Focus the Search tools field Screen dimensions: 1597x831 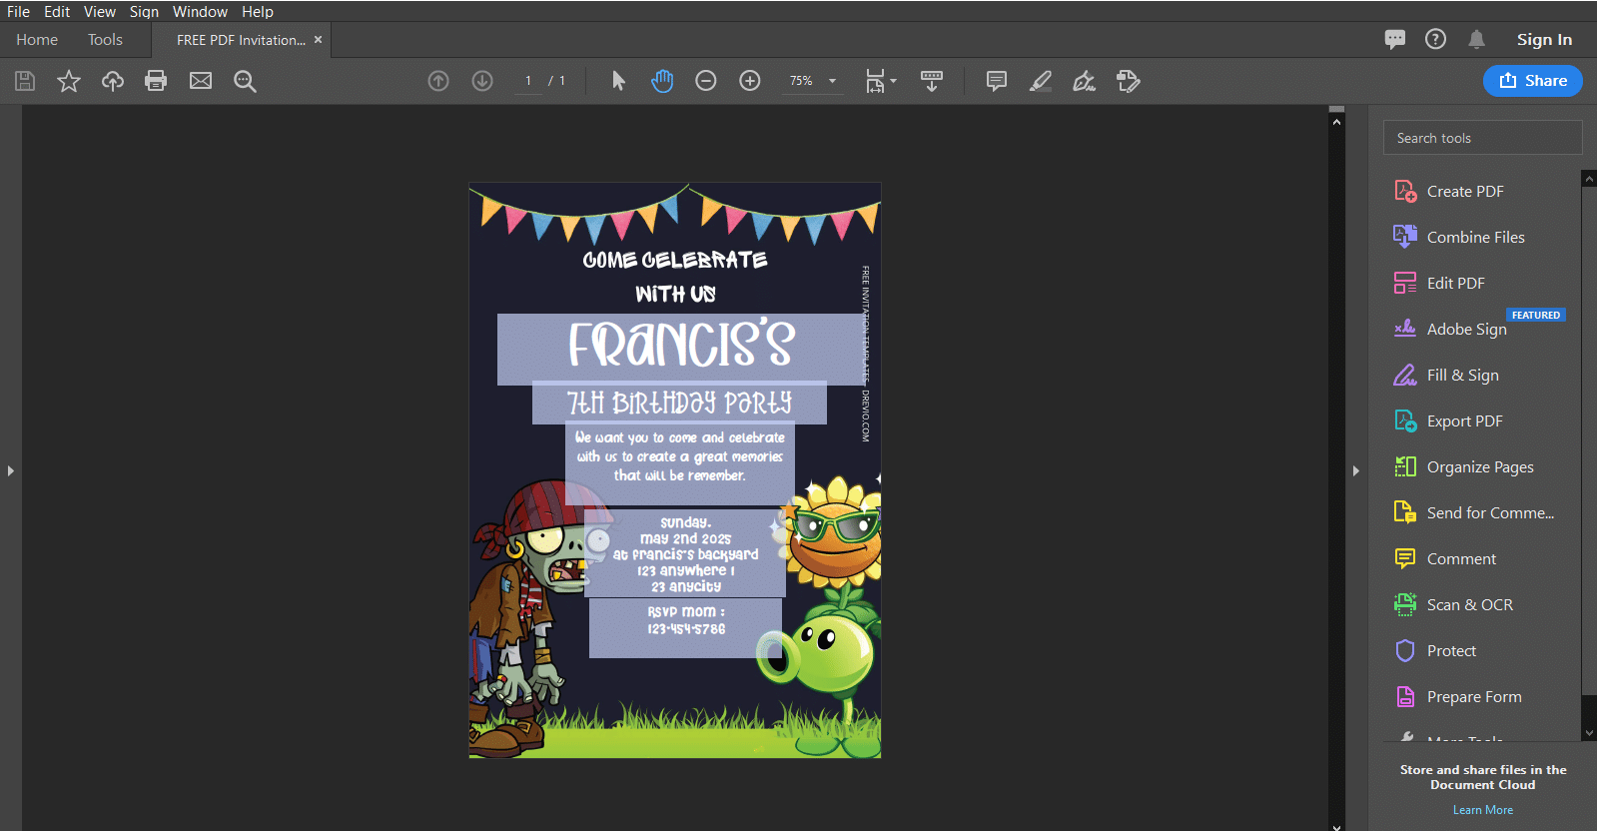[1482, 138]
